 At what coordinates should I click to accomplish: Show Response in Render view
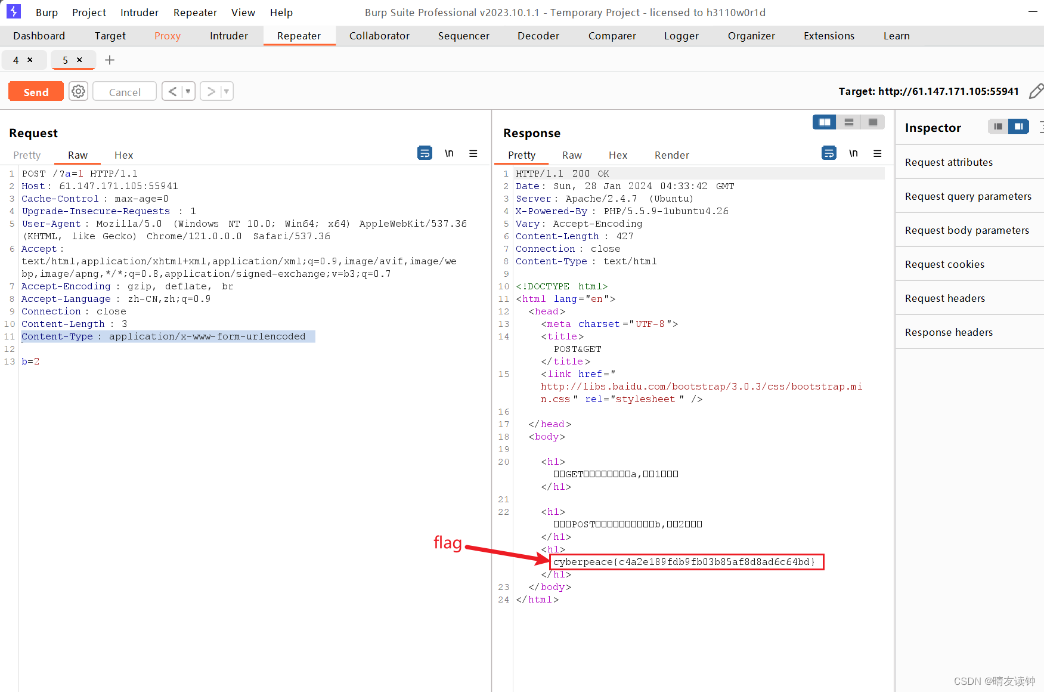(672, 155)
